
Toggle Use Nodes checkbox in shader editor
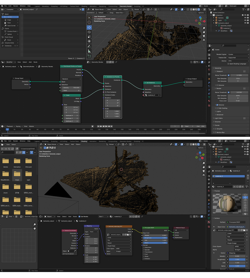80,216
